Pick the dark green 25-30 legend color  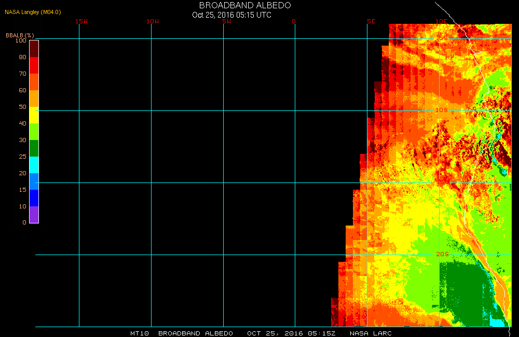coord(34,148)
